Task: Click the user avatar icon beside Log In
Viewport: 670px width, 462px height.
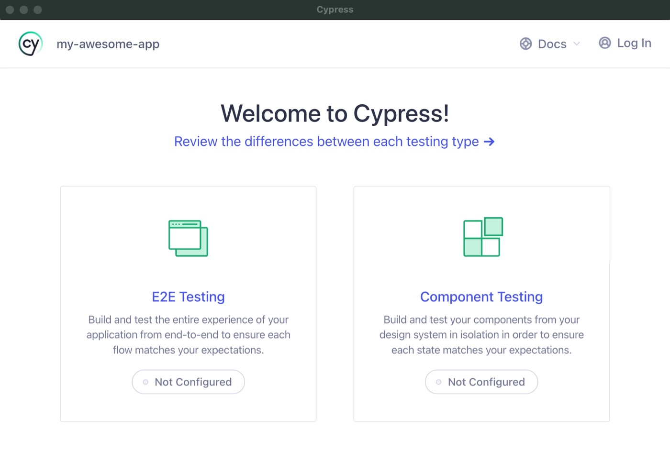Action: pyautogui.click(x=604, y=43)
